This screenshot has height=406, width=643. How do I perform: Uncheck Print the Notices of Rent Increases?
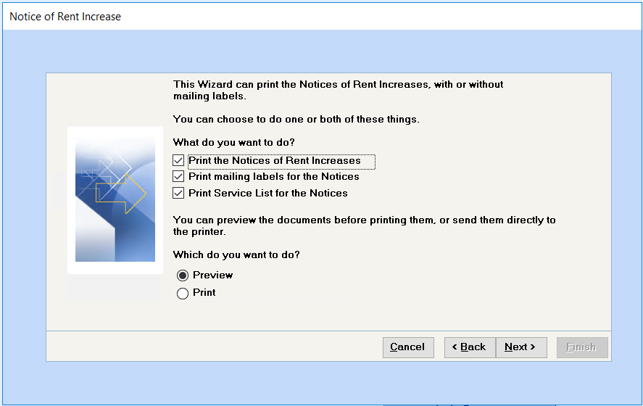coord(178,160)
